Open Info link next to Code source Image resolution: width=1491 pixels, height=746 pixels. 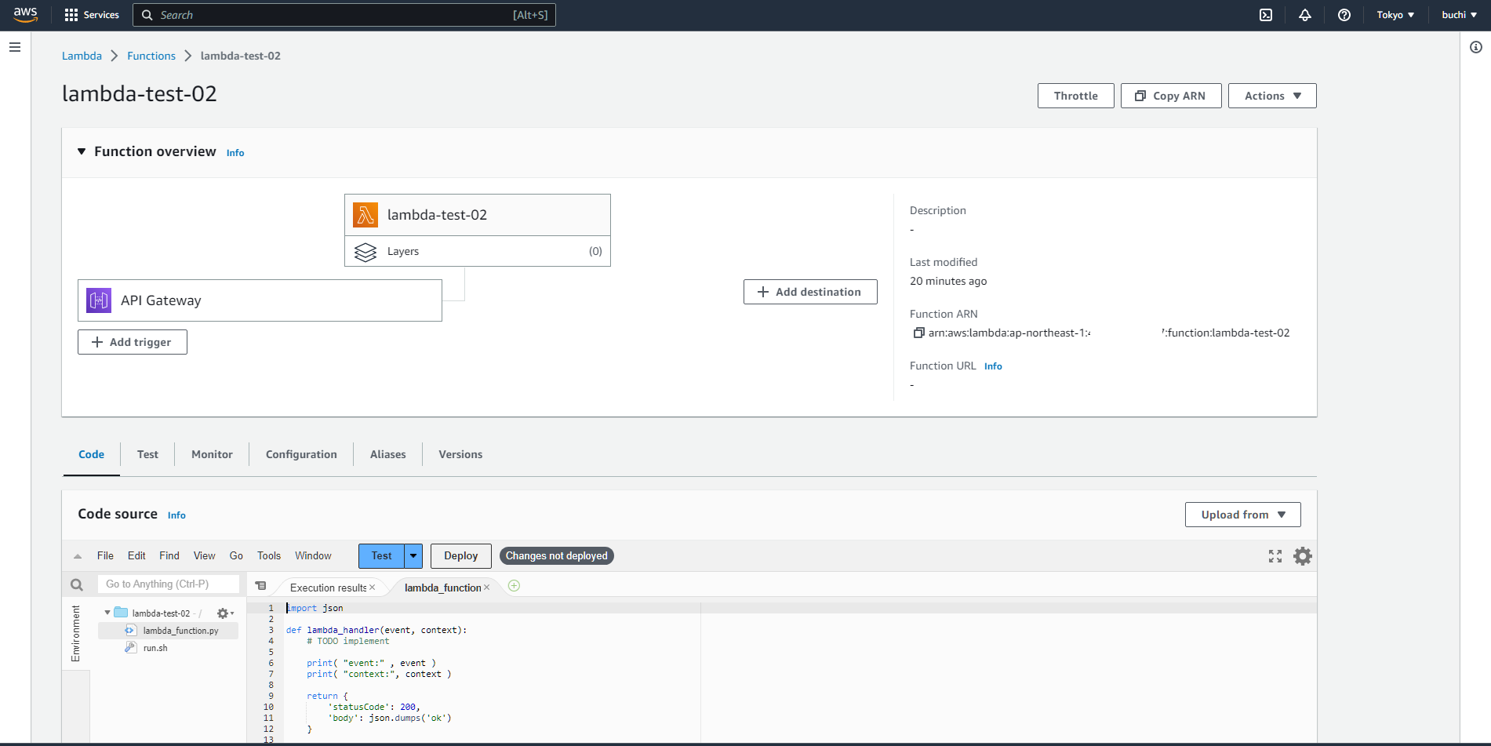(x=176, y=515)
